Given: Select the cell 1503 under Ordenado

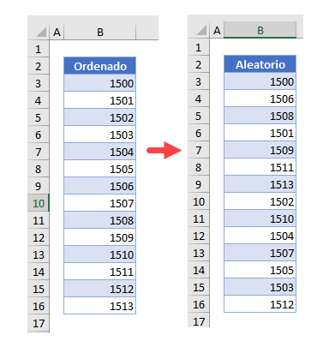Looking at the screenshot, I should click(100, 135).
